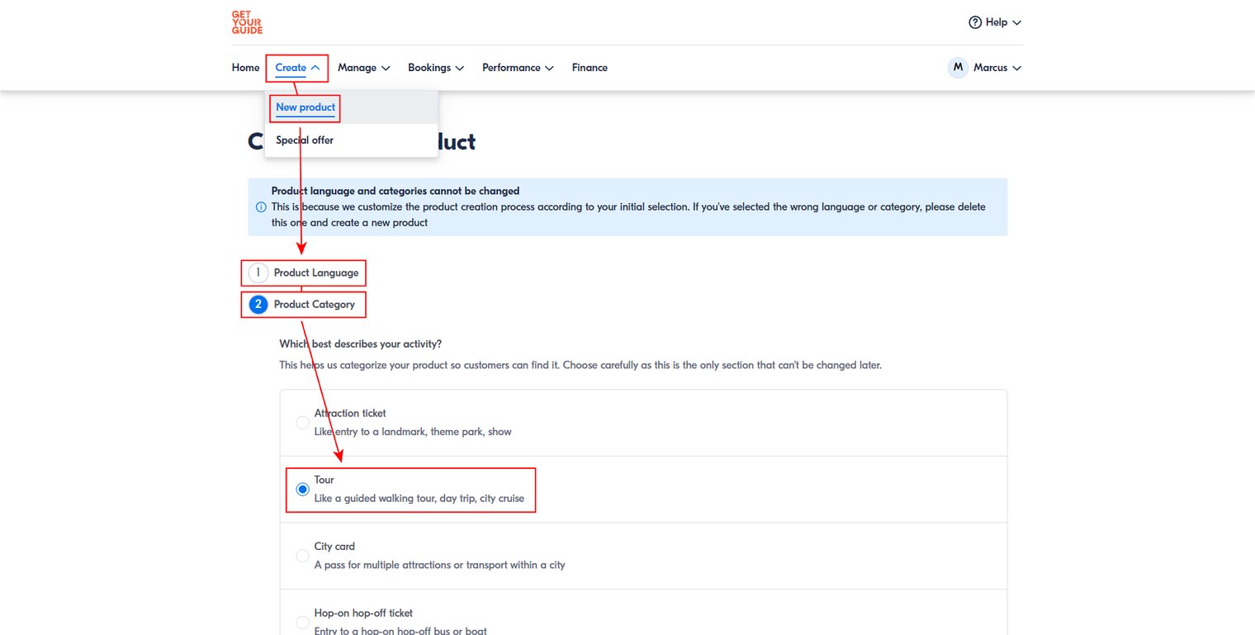Open the Finance menu item
The image size is (1255, 635).
pos(590,68)
